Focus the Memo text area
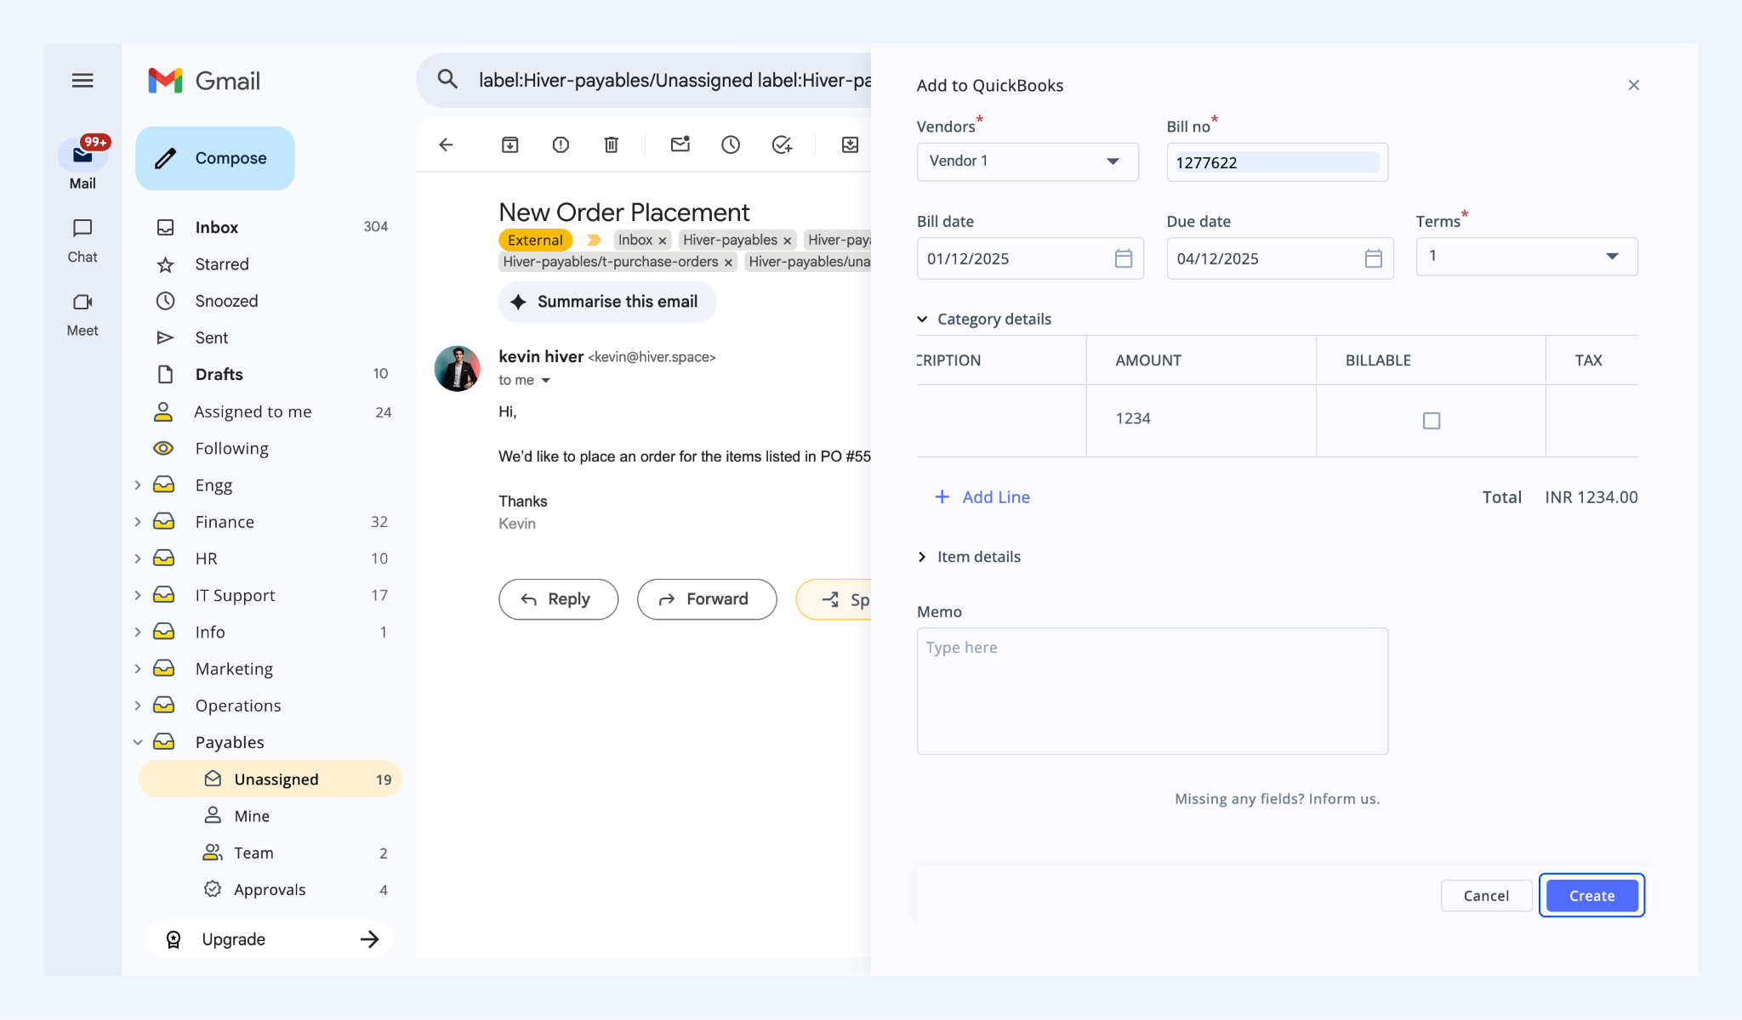Screen dimensions: 1742x1020 (x=1153, y=691)
